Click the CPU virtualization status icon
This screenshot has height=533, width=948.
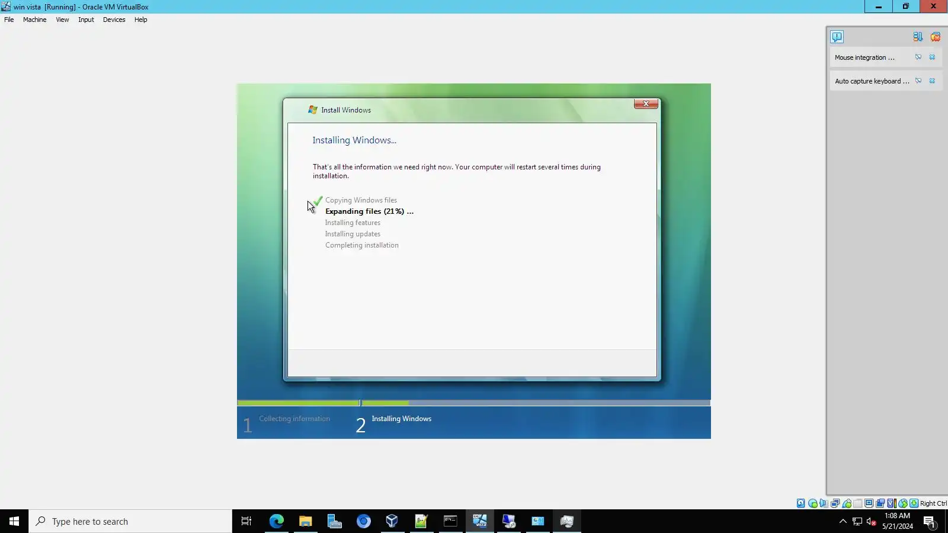(891, 503)
